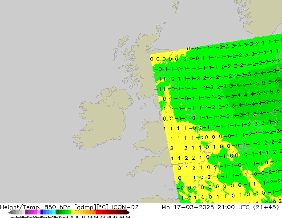Click the '54' label on the legend scale

[128, 217]
